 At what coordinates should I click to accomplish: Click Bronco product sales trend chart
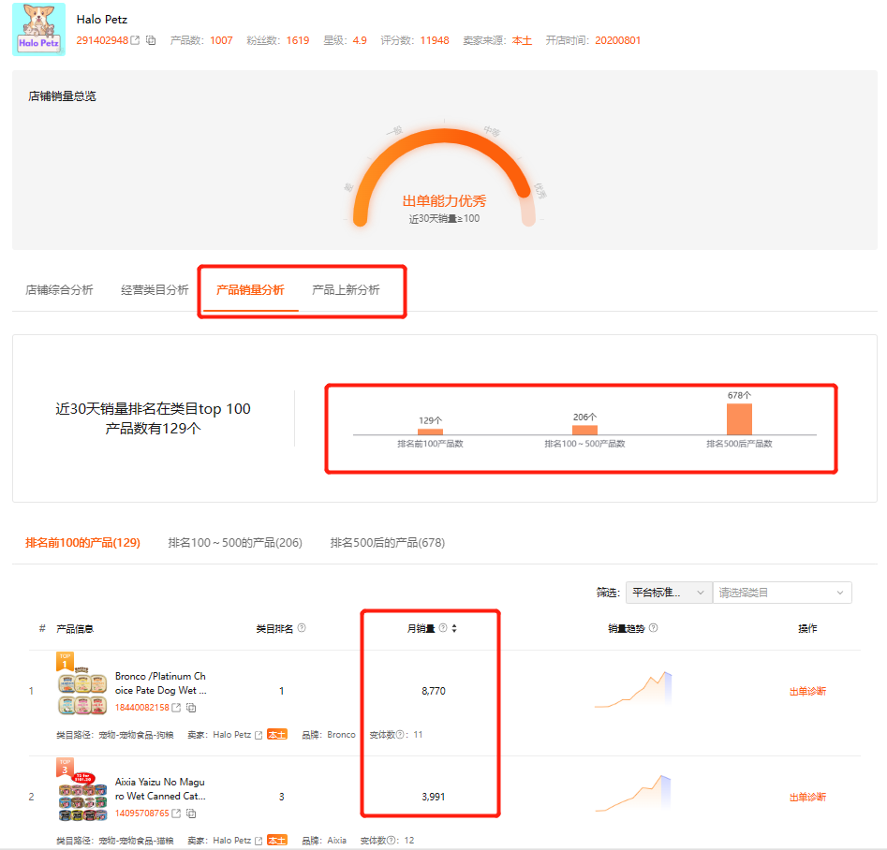click(633, 689)
